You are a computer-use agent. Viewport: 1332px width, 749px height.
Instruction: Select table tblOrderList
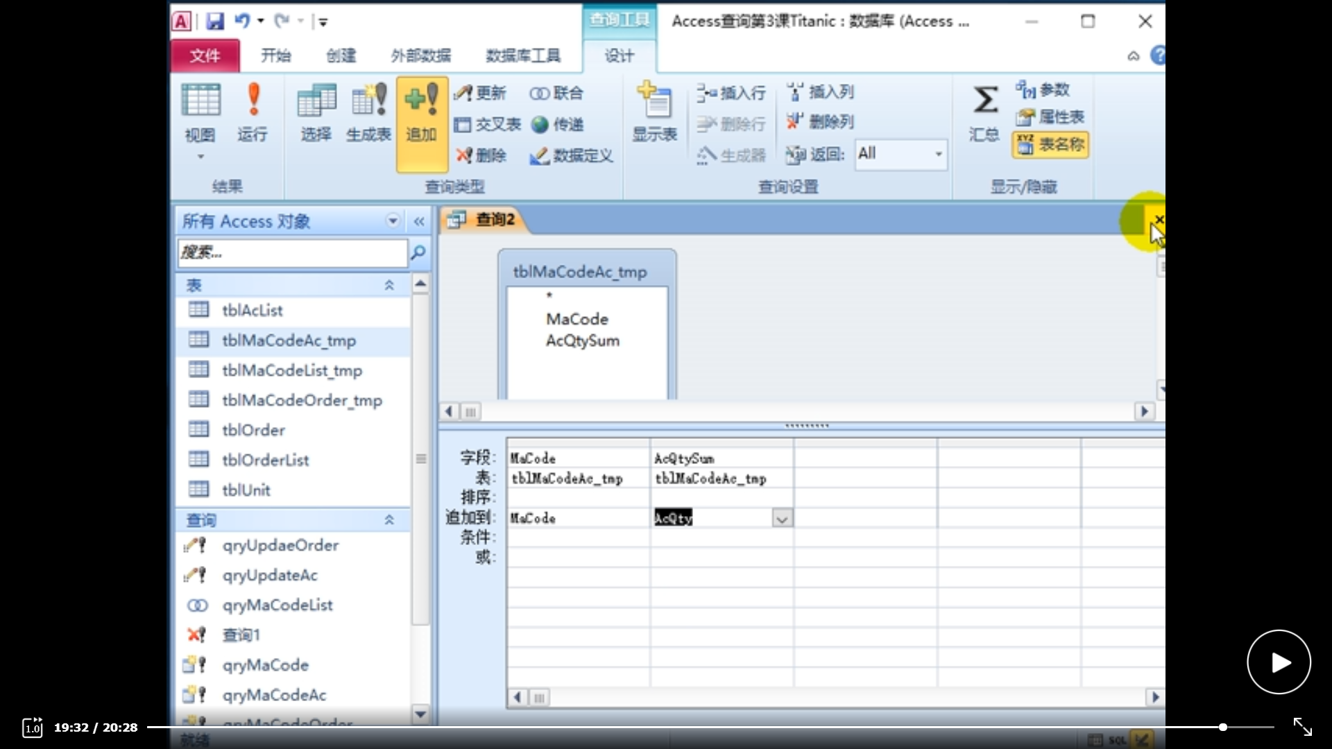[x=294, y=460]
